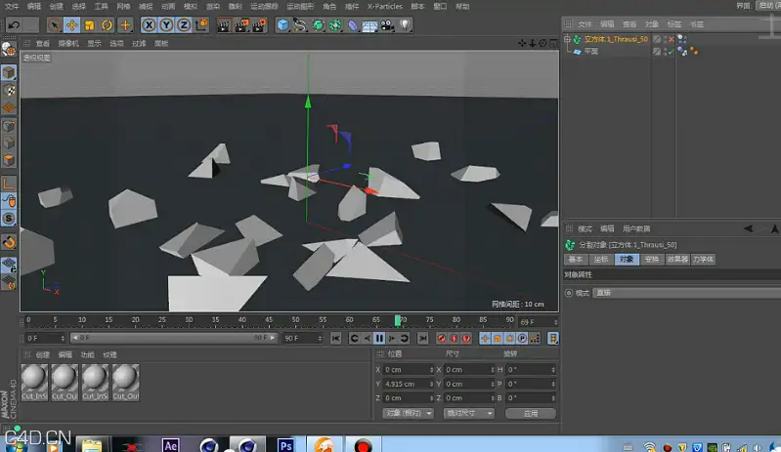Image resolution: width=781 pixels, height=452 pixels.
Task: Toggle the red X enable mark of Thrausi_50
Action: pos(672,39)
